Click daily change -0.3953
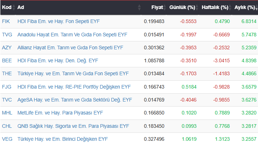The height and width of the screenshot is (144, 258). click(188, 48)
